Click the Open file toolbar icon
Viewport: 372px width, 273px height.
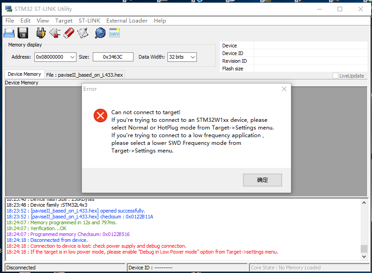point(9,33)
